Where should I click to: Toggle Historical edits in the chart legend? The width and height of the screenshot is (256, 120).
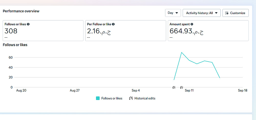[142, 98]
